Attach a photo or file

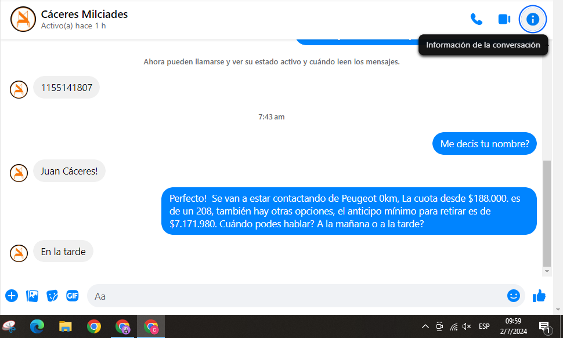32,296
